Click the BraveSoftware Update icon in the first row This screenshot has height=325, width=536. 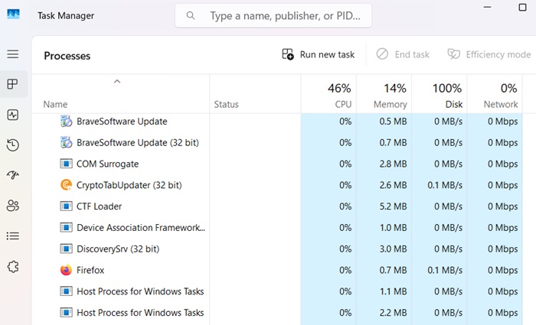coord(66,121)
